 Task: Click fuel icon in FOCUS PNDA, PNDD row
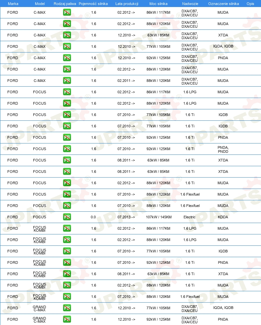click(67, 149)
